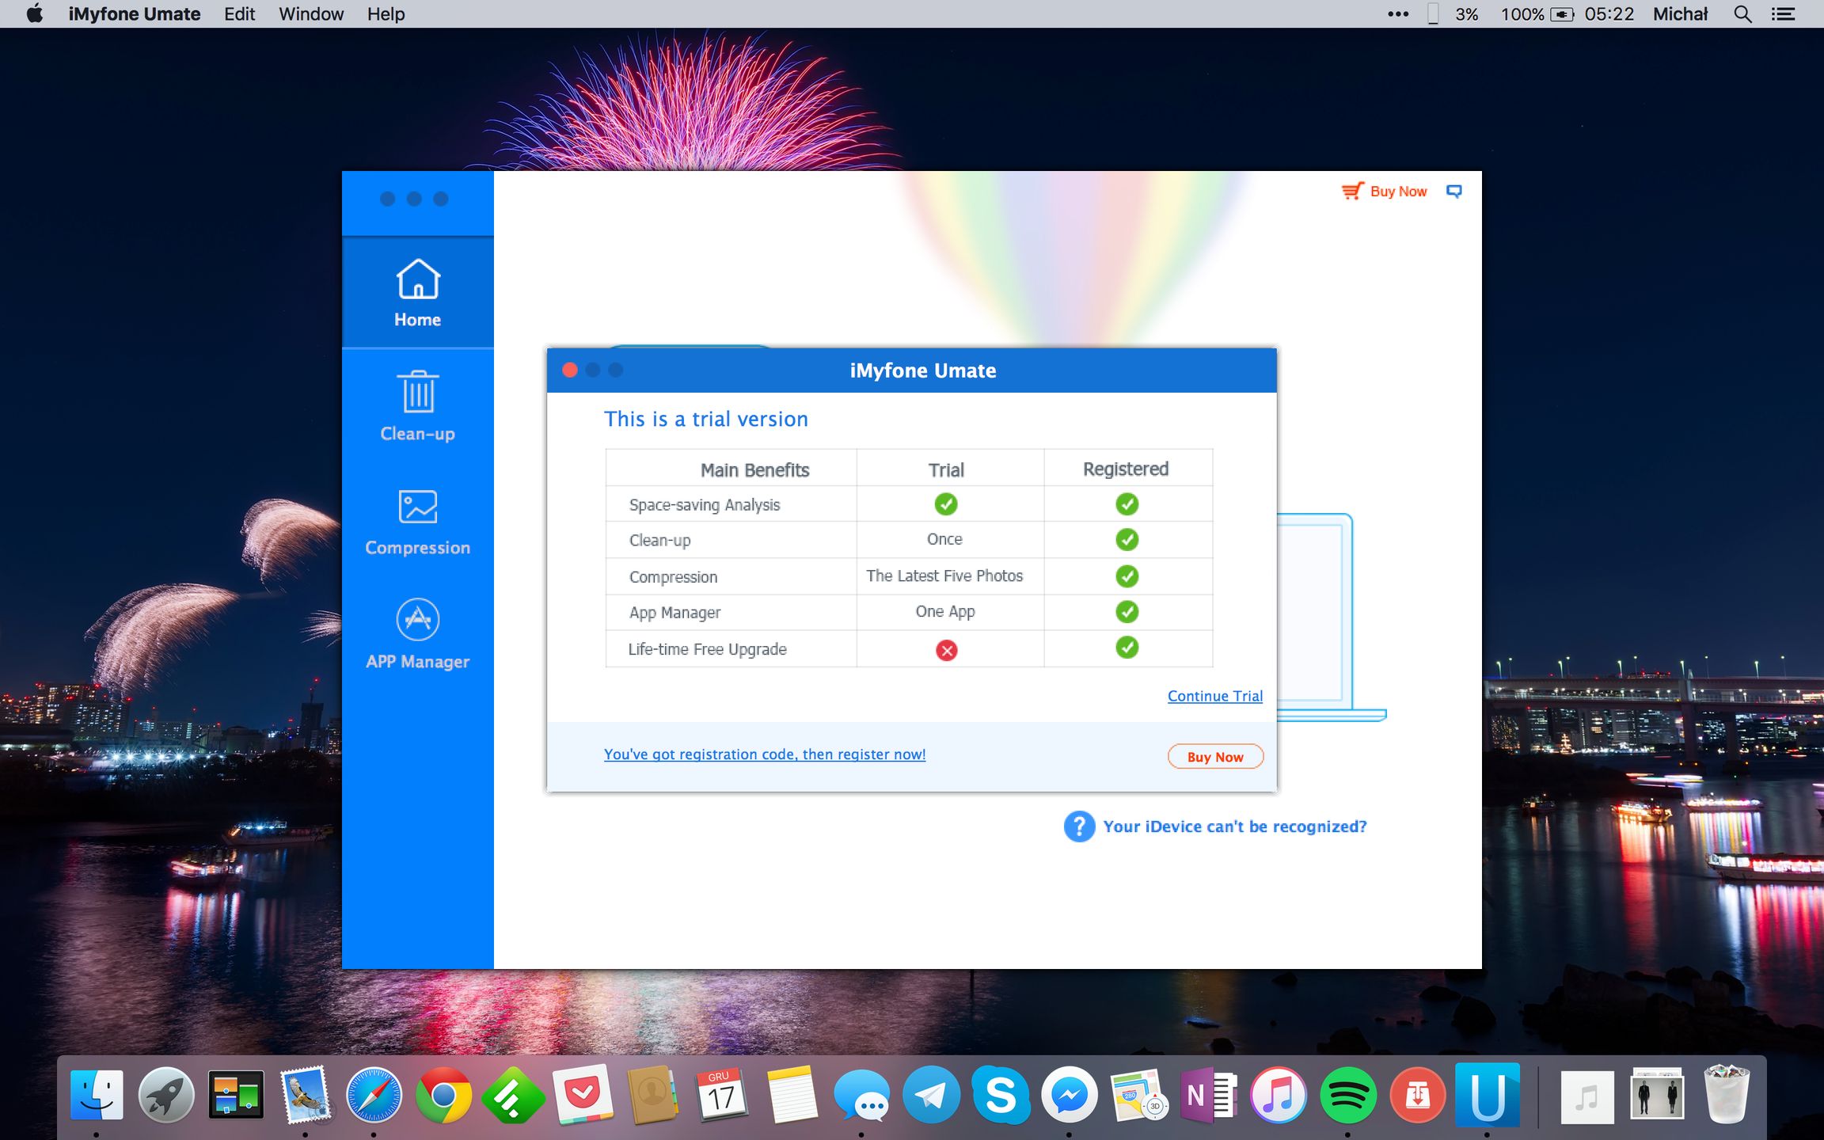The width and height of the screenshot is (1824, 1140).
Task: Click the Continue Trial link
Action: point(1214,696)
